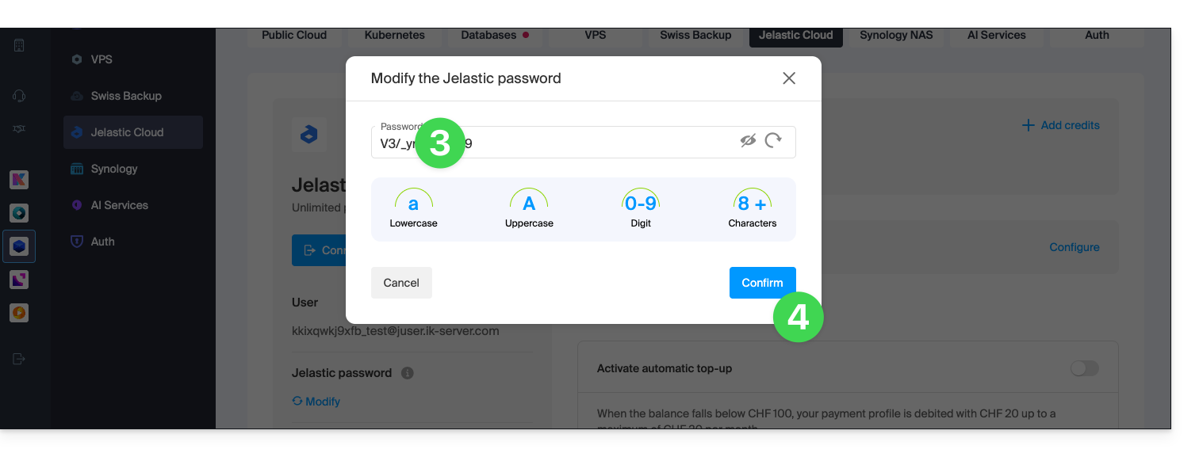The height and width of the screenshot is (457, 1199).
Task: Enable the Activate automatic top-up switch
Action: pyautogui.click(x=1084, y=368)
